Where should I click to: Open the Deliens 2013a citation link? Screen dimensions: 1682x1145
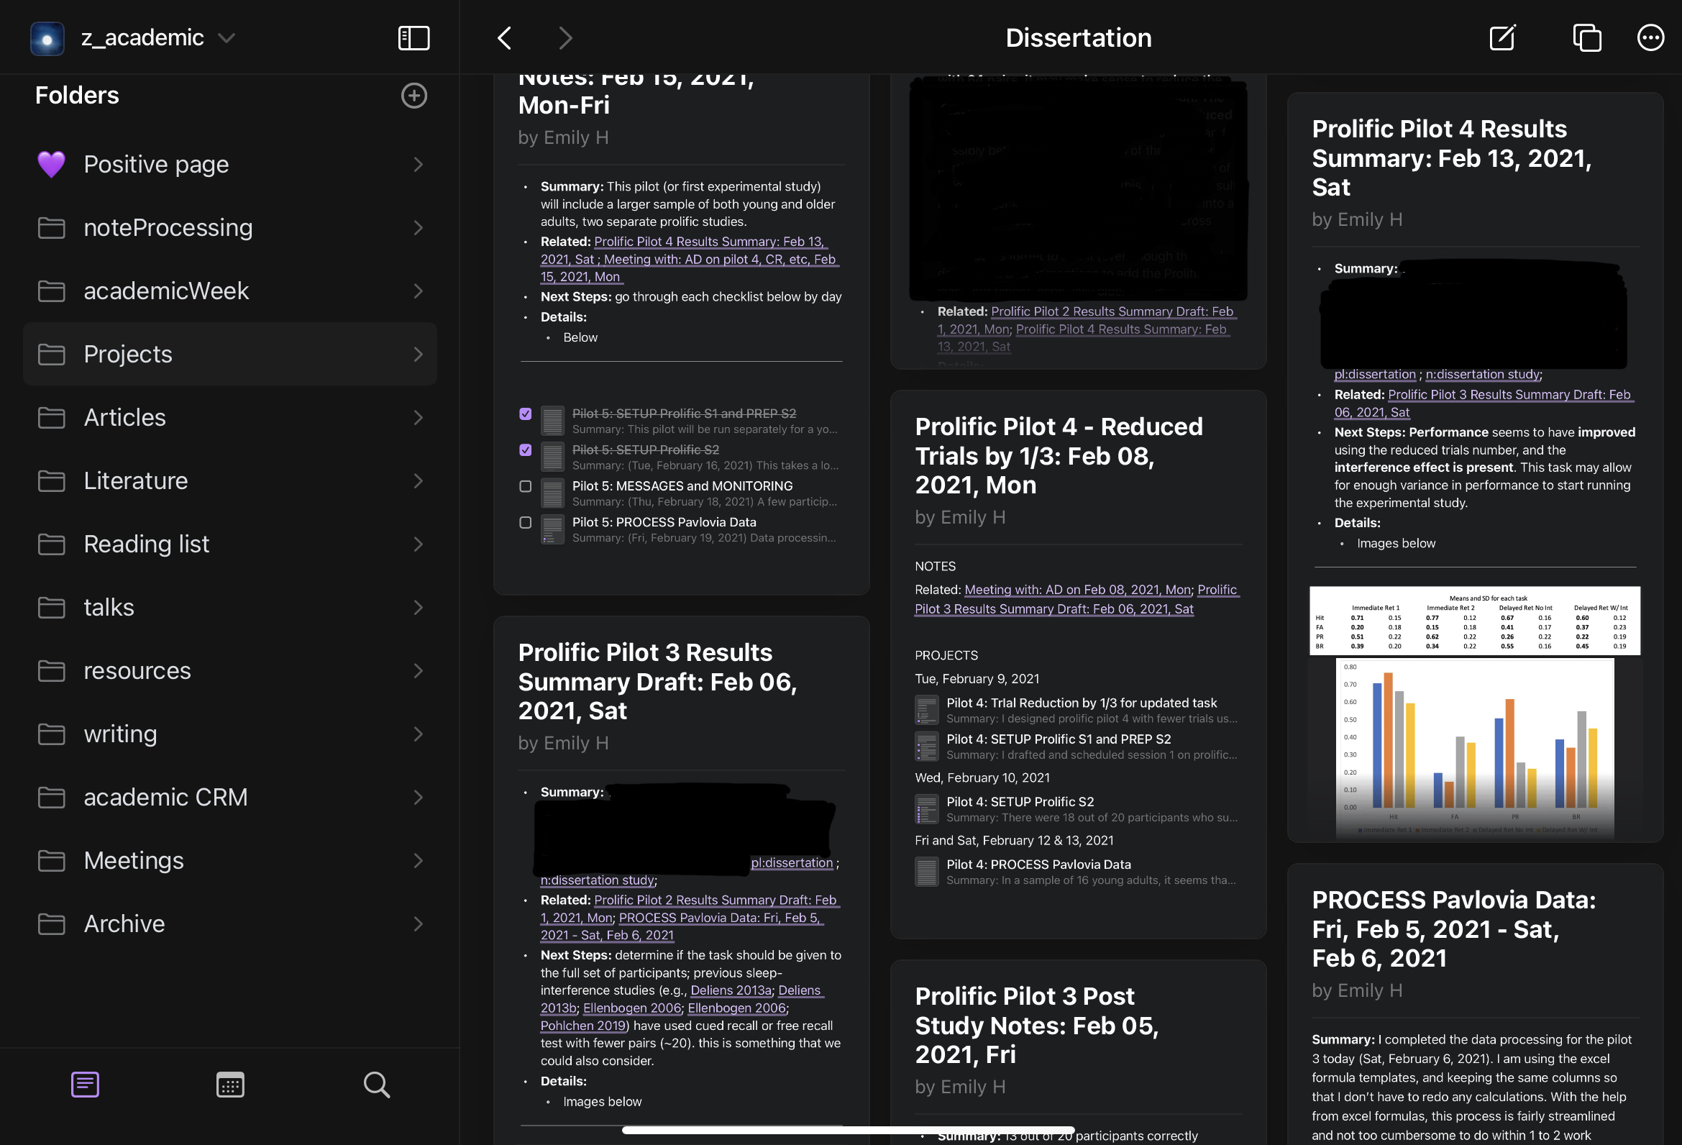pos(731,990)
